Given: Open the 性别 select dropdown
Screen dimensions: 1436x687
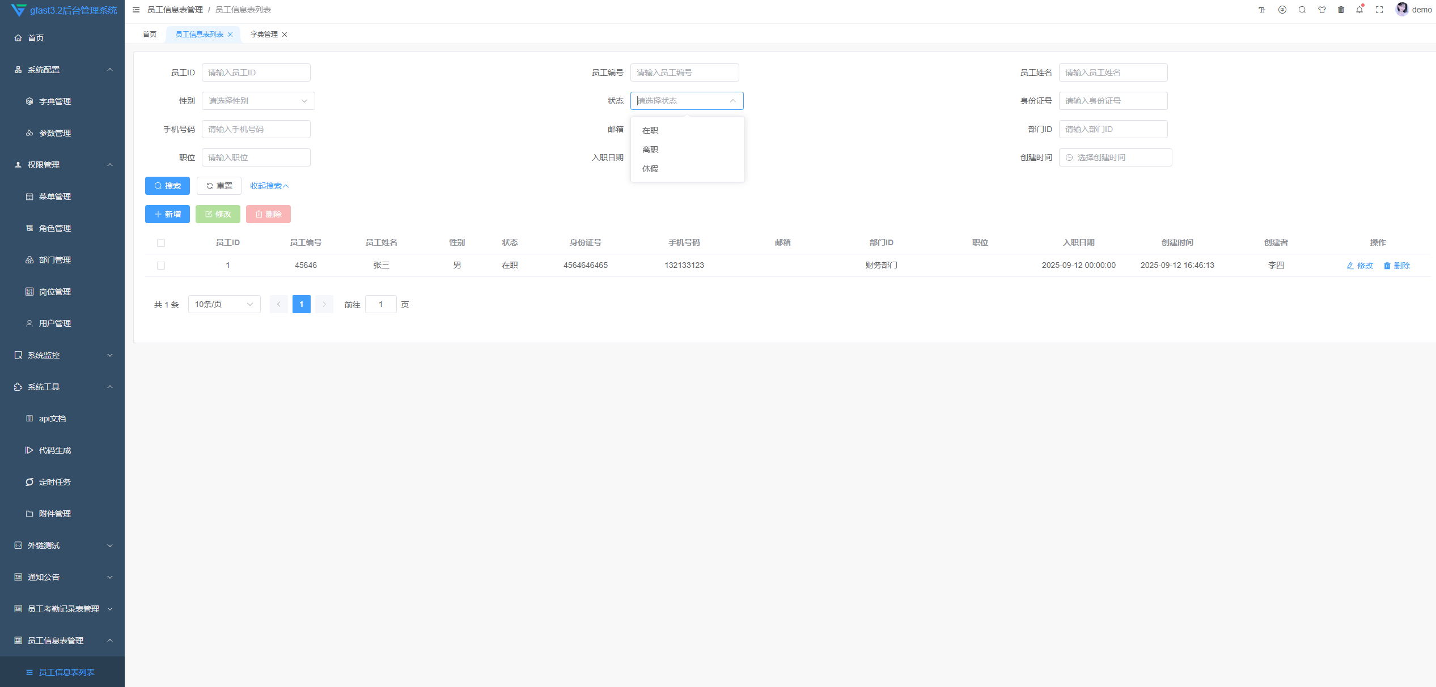Looking at the screenshot, I should (258, 101).
